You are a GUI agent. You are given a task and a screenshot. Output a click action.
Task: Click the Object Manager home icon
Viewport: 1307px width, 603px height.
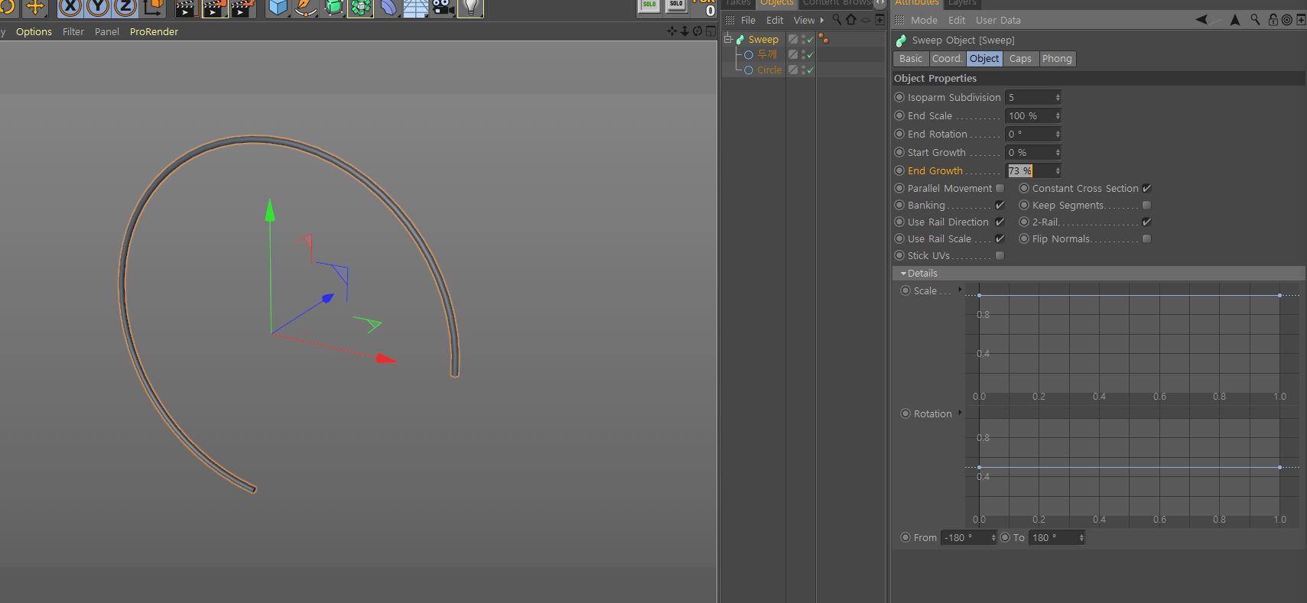(x=850, y=20)
